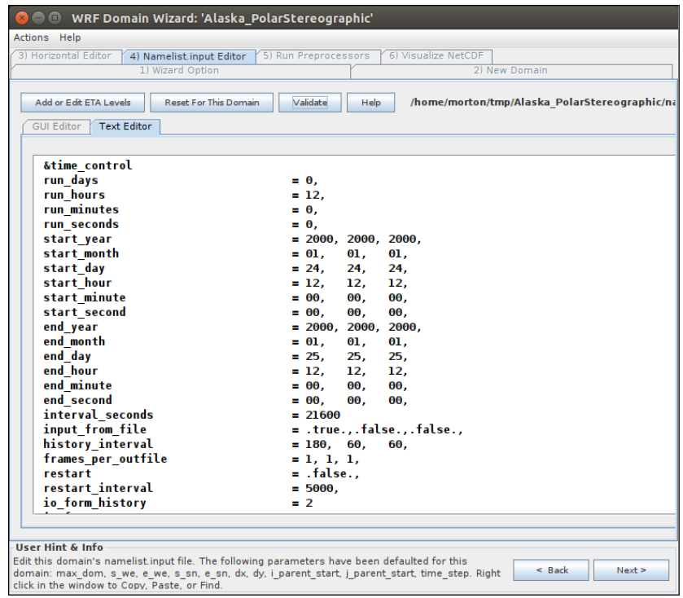Select the New Domain tab
The image size is (683, 598).
[x=510, y=70]
